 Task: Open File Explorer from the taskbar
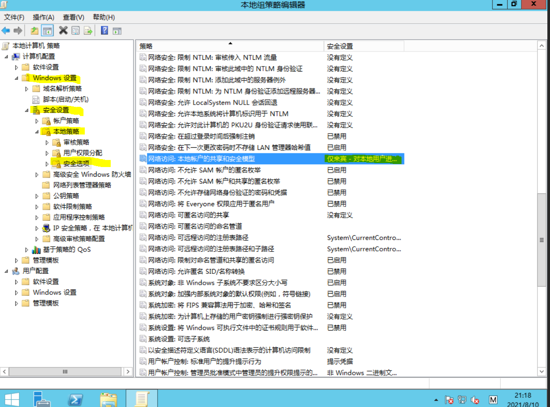point(108,399)
